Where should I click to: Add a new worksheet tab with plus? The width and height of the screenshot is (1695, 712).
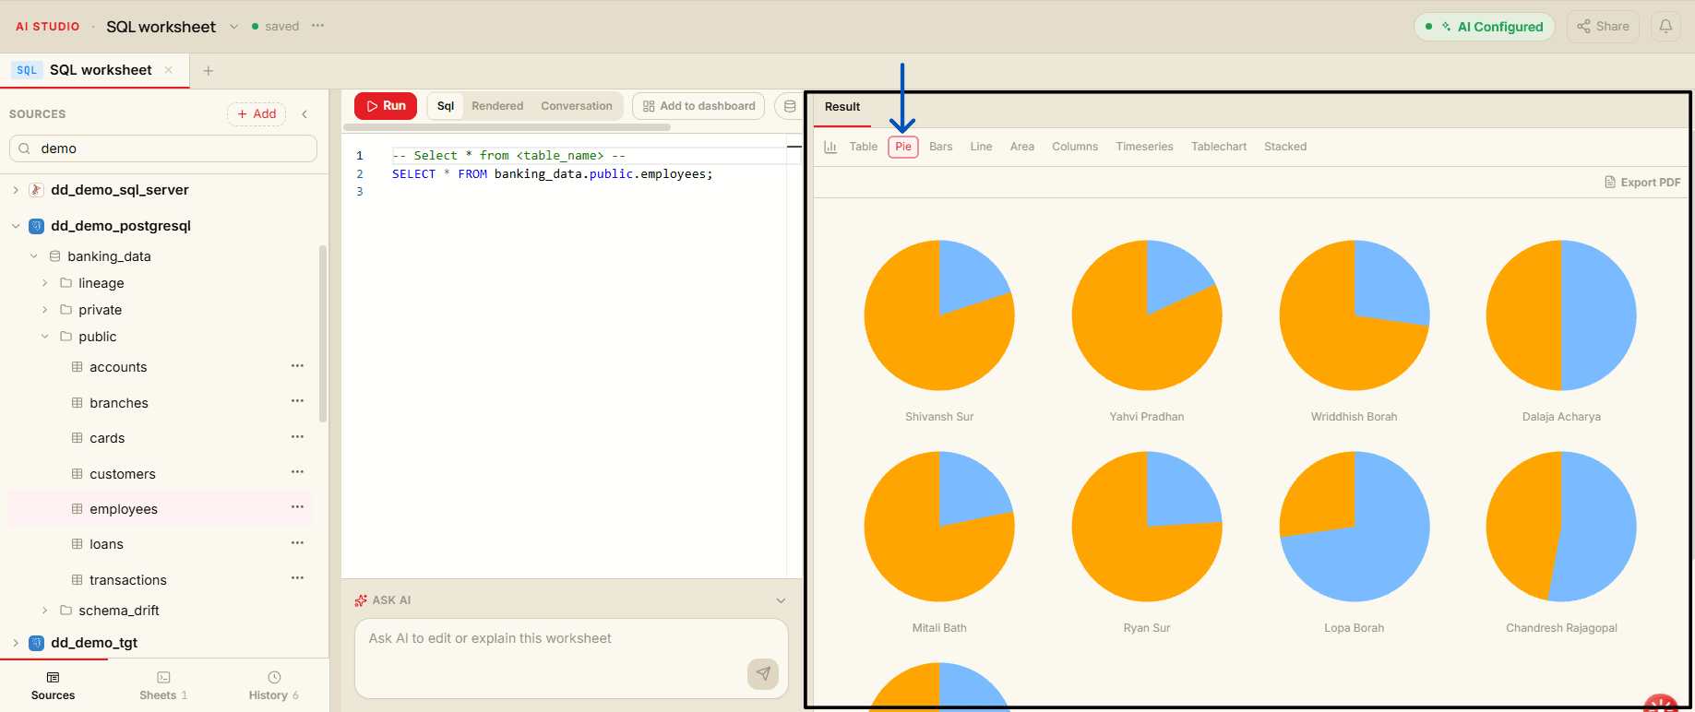tap(209, 71)
